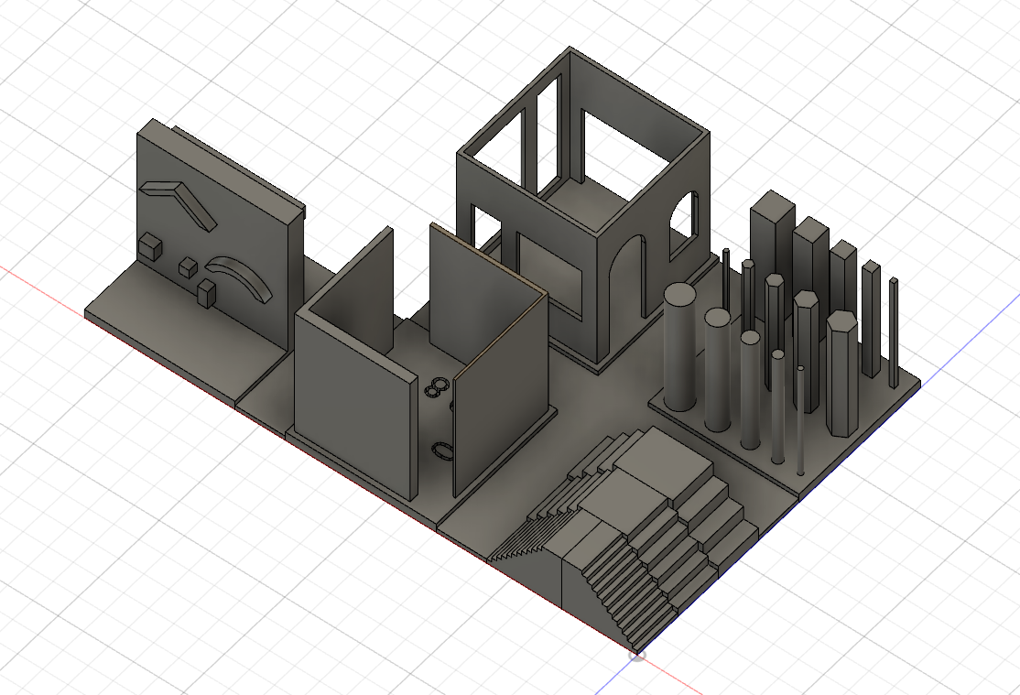Image resolution: width=1020 pixels, height=695 pixels.
Task: Click the largest small cube on the left wall
Action: pos(151,246)
